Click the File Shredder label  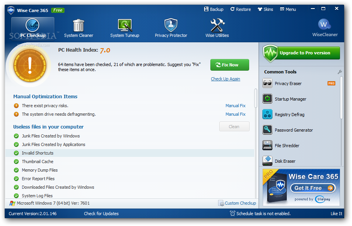(287, 146)
